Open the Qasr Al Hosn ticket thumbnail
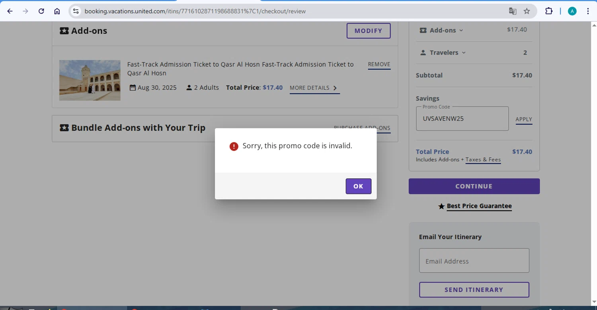The image size is (597, 310). point(90,80)
